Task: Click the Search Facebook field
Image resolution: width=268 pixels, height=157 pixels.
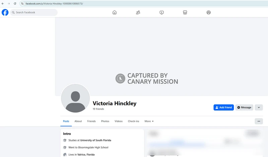Action: point(34,12)
